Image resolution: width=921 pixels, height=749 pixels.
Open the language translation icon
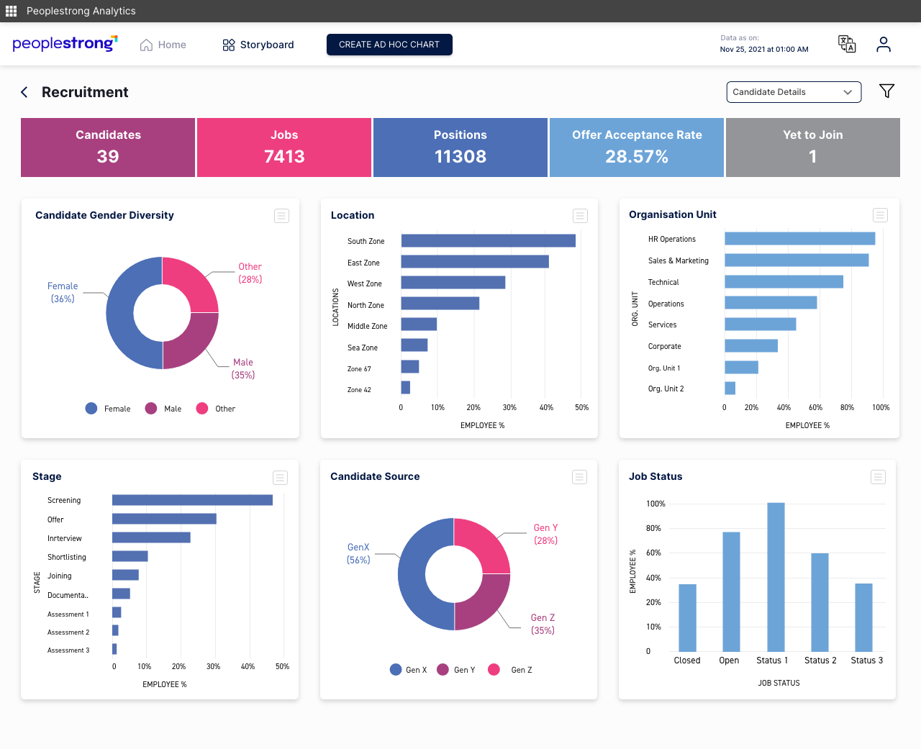[x=847, y=44]
